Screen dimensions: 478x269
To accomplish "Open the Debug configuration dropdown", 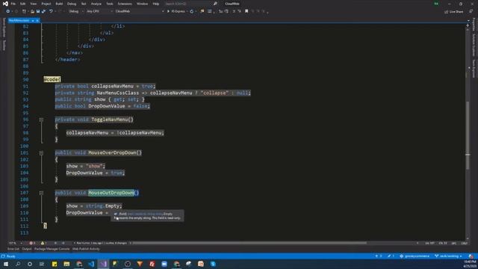I will 76,11.
